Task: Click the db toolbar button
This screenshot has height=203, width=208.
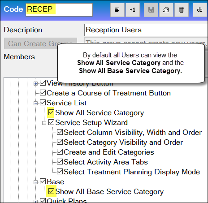Action: coord(200,10)
